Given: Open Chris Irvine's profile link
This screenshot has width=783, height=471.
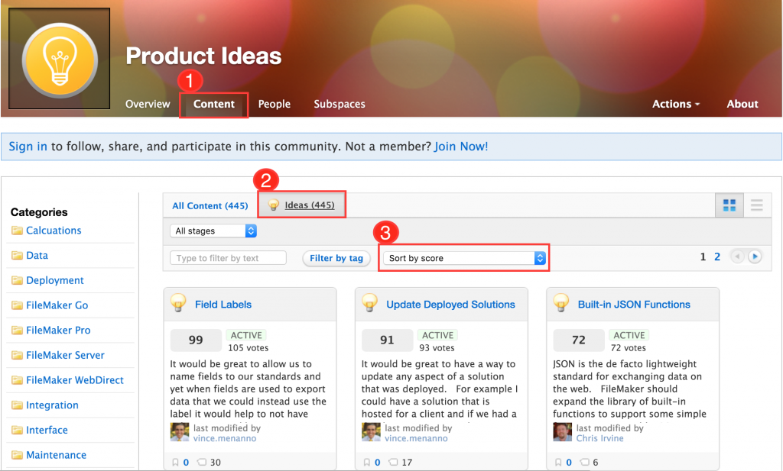Looking at the screenshot, I should 599,438.
